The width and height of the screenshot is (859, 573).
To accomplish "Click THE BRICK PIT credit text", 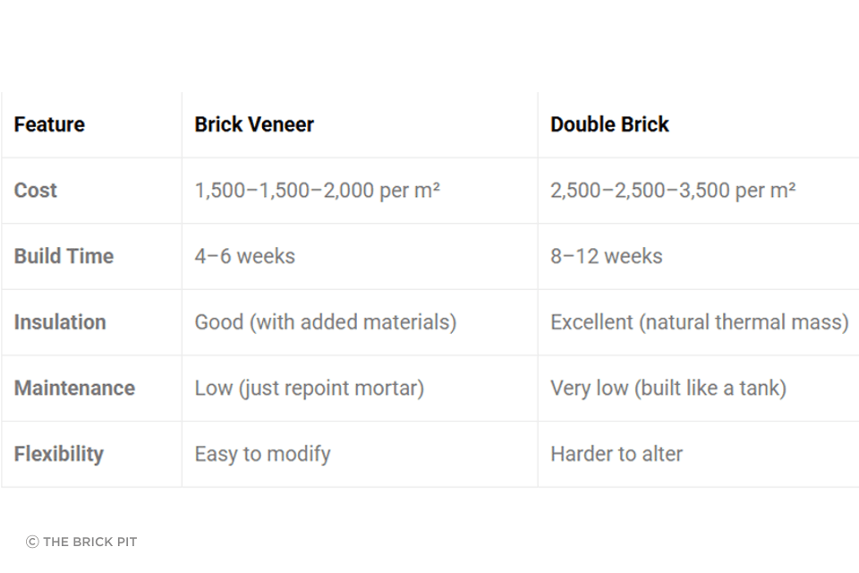I will point(89,542).
